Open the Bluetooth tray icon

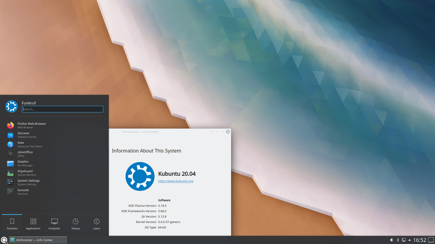(397, 240)
